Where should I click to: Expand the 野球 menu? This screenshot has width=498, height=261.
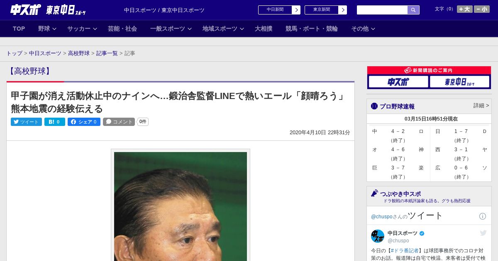[x=47, y=29]
